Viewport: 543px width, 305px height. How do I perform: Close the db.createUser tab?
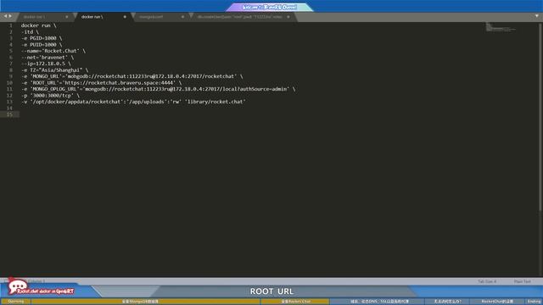[x=288, y=17]
